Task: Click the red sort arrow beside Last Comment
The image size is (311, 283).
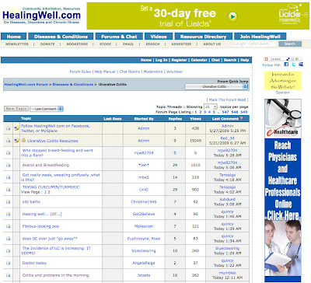Action: (x=242, y=118)
